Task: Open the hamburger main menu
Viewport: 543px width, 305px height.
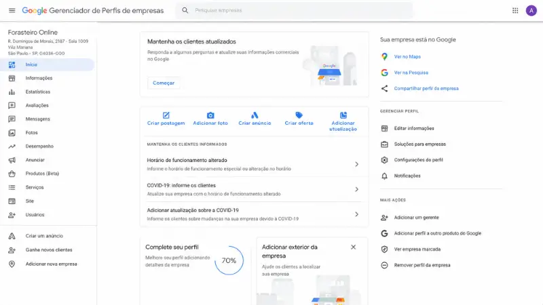Action: [12, 10]
